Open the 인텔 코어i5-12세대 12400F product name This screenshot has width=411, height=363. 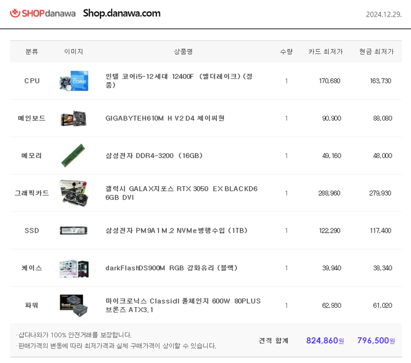click(179, 80)
